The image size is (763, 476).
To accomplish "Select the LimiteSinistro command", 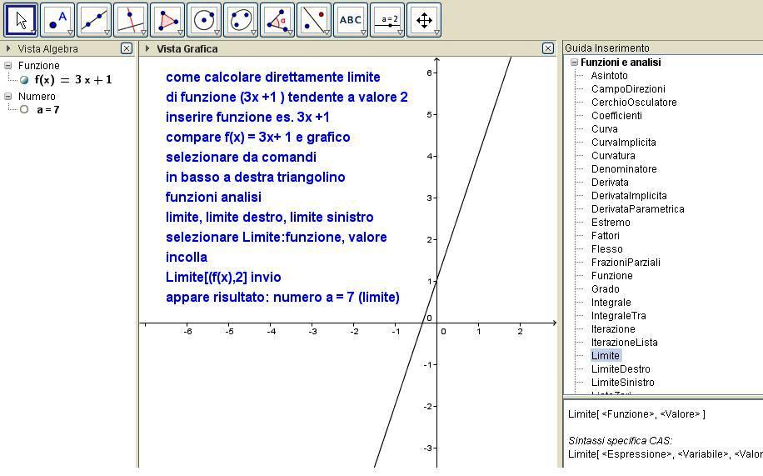I will tap(623, 383).
